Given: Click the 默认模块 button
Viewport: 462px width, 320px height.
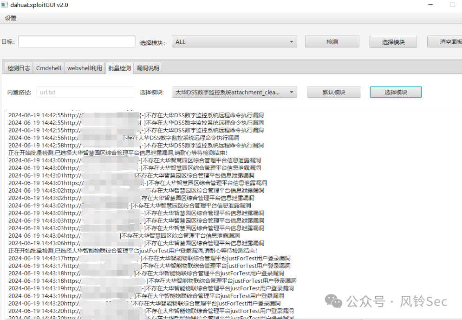Looking at the screenshot, I should pos(334,92).
